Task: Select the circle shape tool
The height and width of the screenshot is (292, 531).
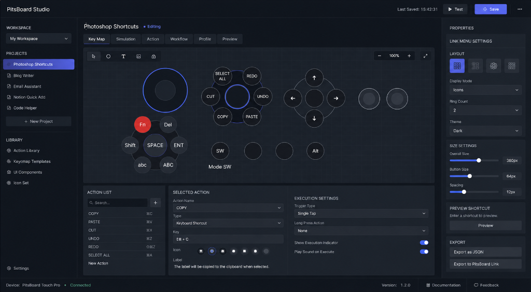Action: coord(108,56)
